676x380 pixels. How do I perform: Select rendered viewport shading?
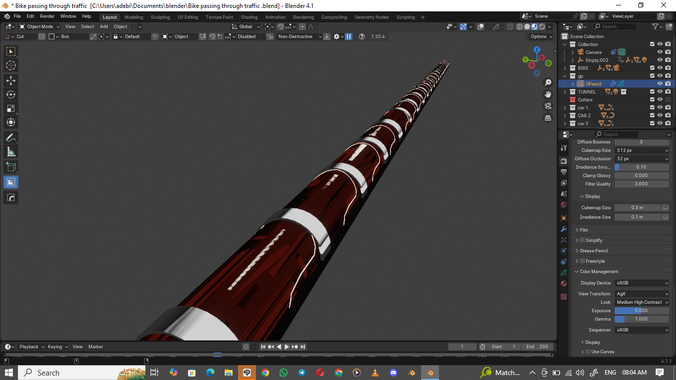[542, 27]
